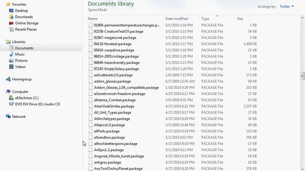The image size is (305, 171).
Task: Click date 3/3/2009 10:48 PM
Action: click(180, 125)
